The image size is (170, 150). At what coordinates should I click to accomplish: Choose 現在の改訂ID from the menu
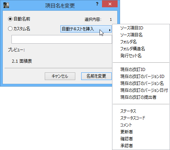pos(141,70)
